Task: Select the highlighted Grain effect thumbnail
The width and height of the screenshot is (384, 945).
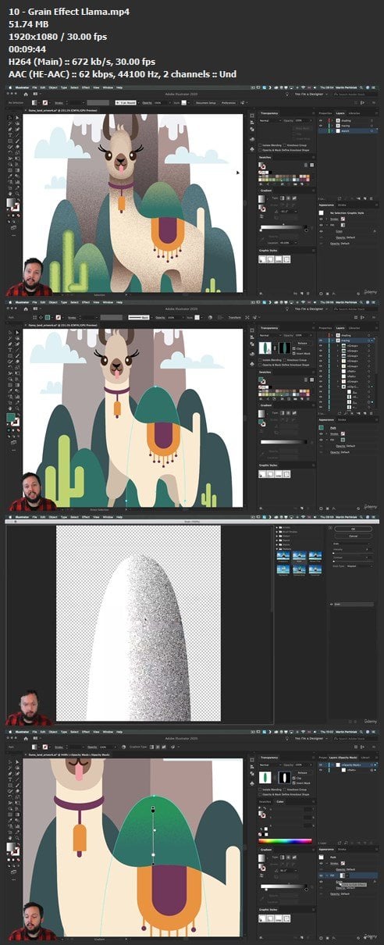Action: coord(300,555)
